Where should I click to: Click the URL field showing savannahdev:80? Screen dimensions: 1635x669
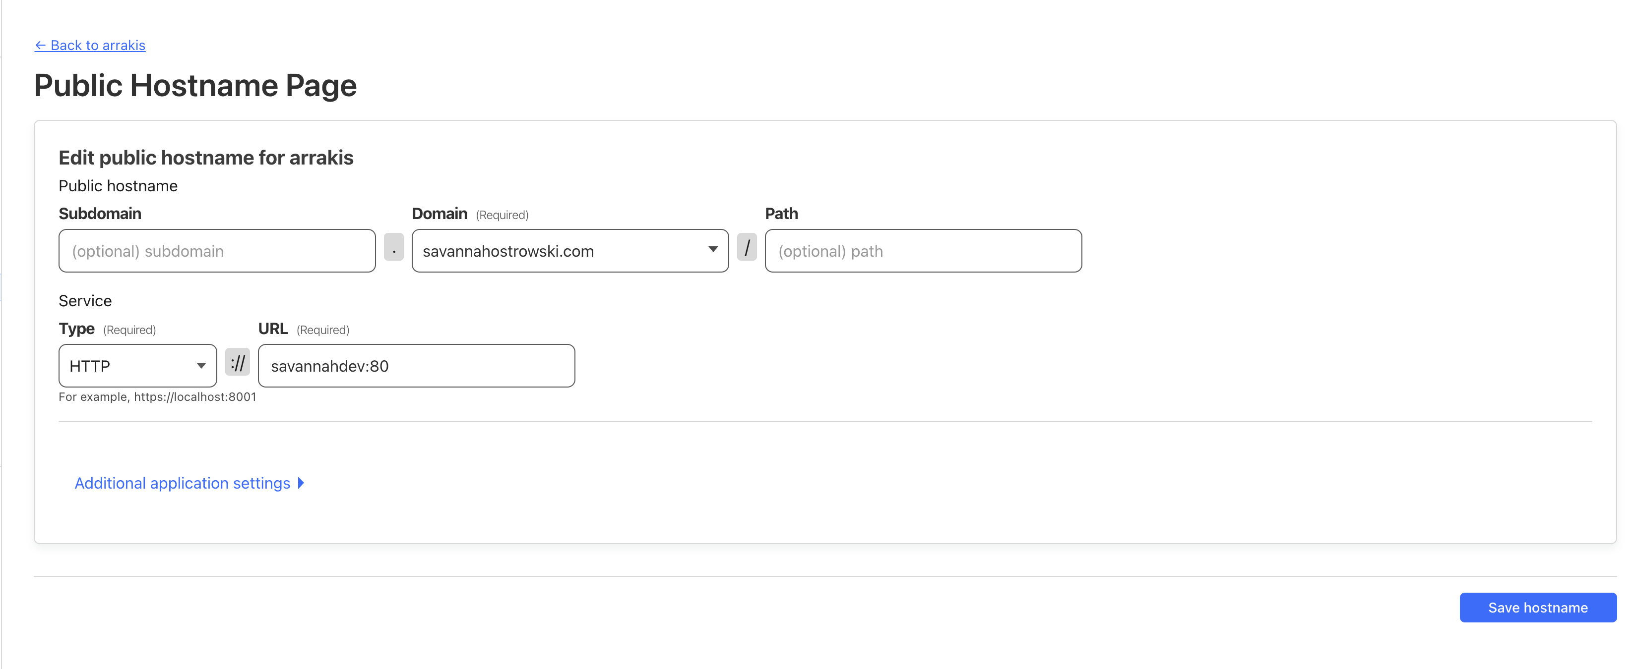tap(416, 365)
